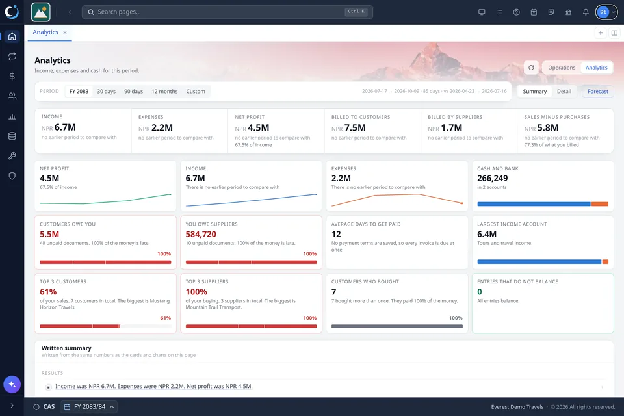Switch to Operations view

click(562, 68)
